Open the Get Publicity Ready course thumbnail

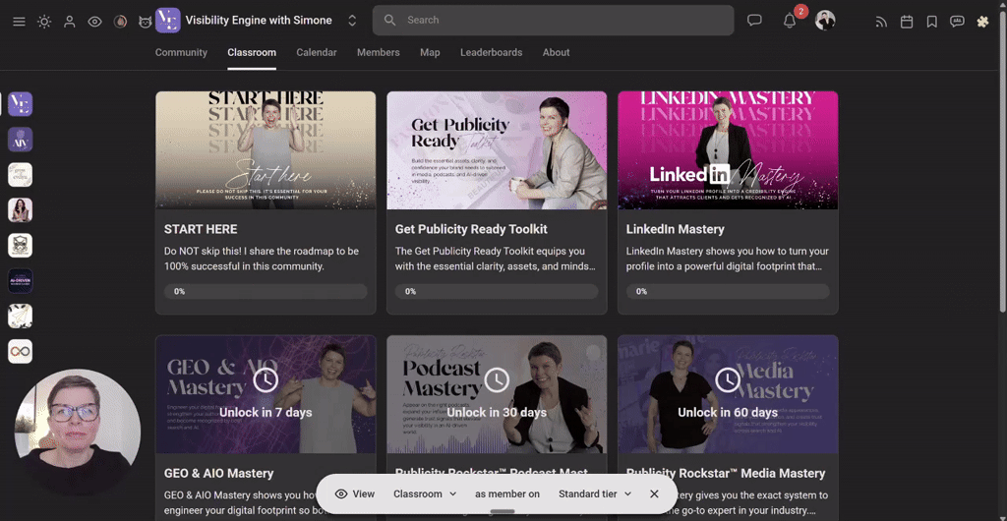(497, 150)
